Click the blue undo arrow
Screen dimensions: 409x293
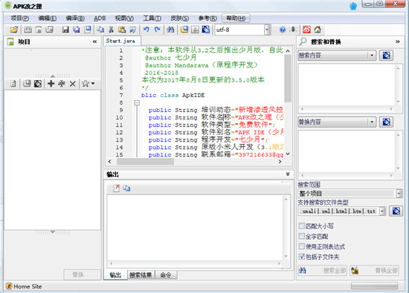click(x=146, y=30)
